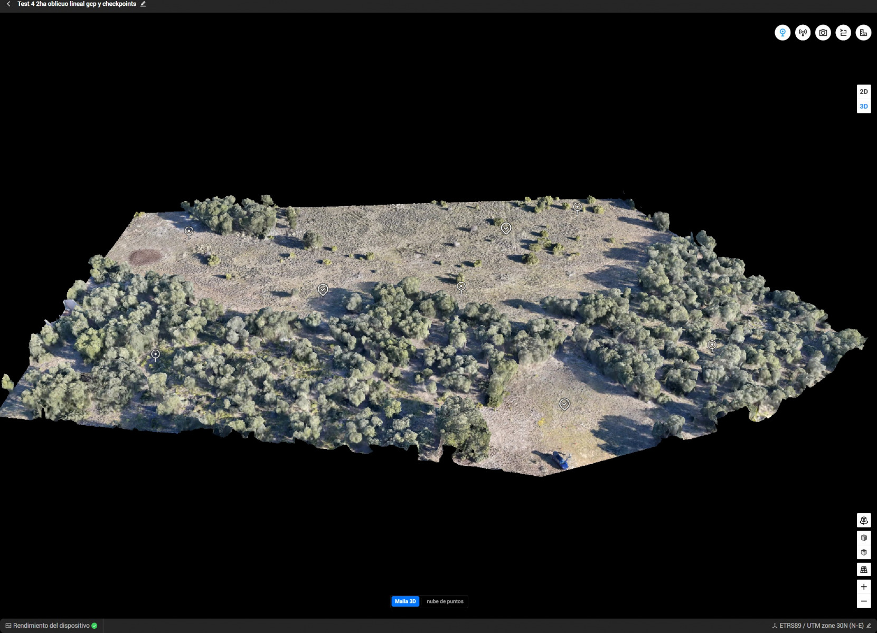
Task: Click the camera positions icon
Action: pos(823,33)
